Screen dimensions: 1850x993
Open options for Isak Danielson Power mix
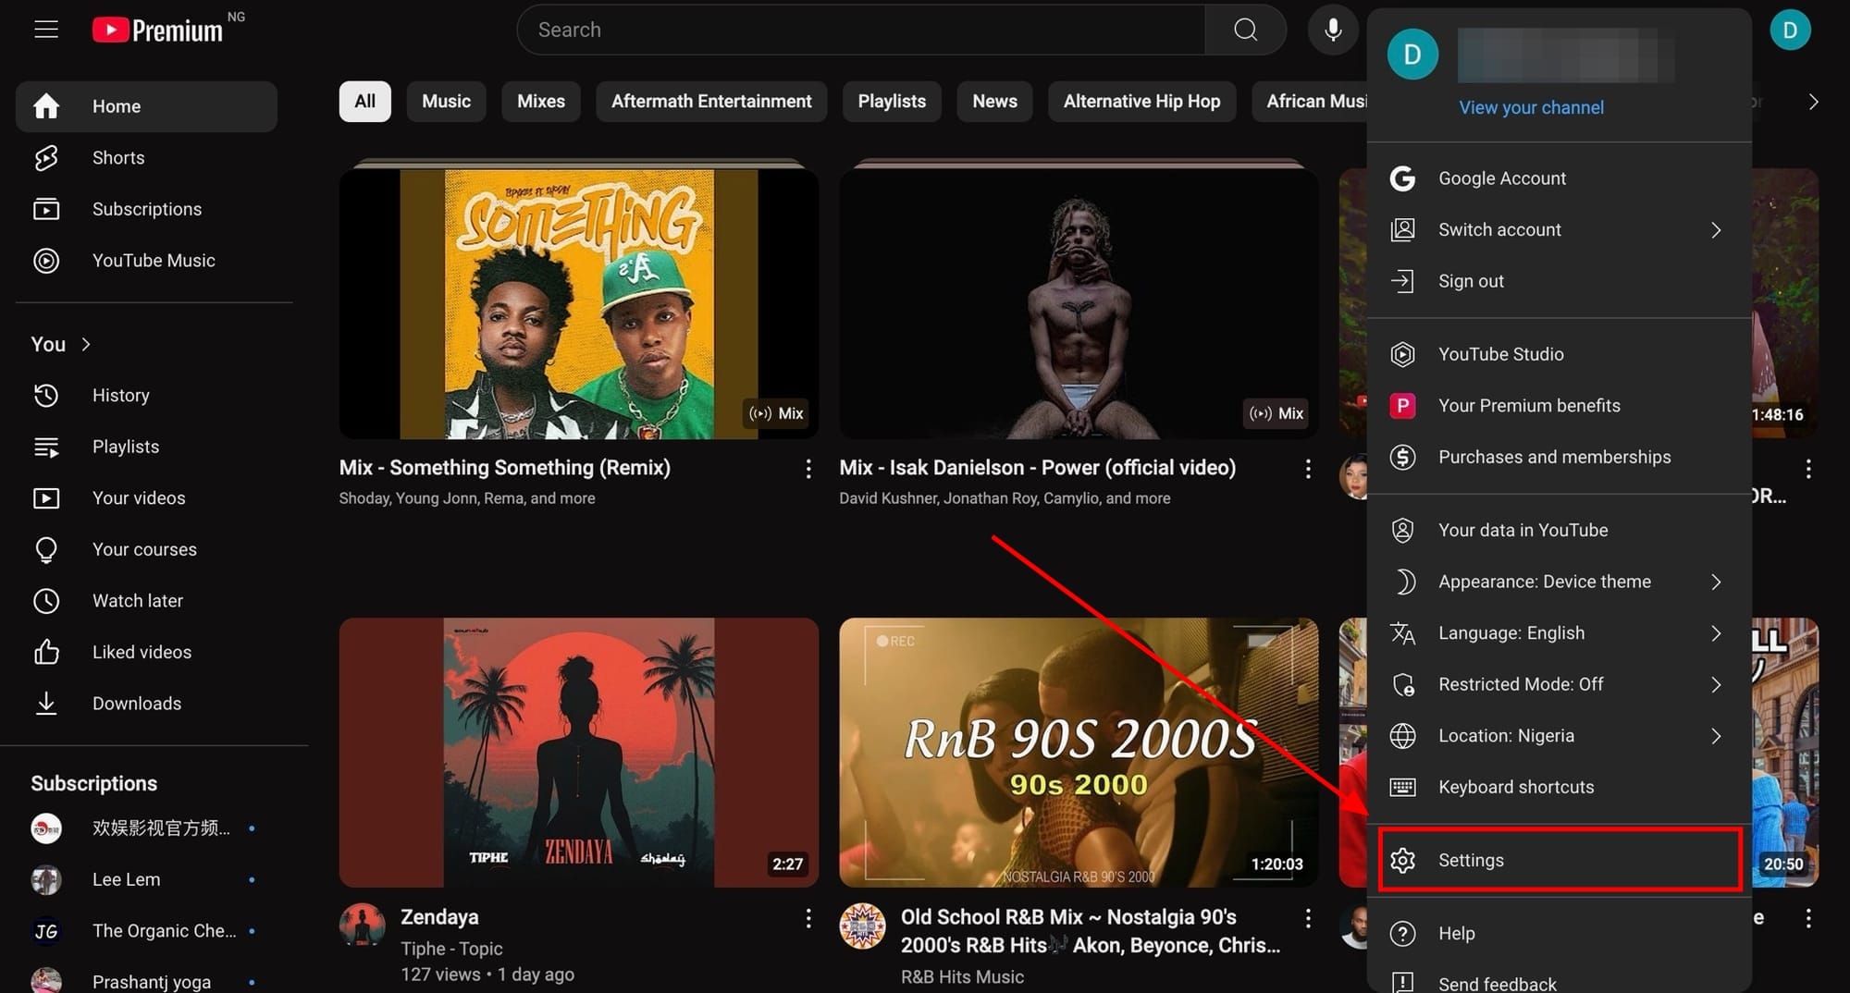click(x=1308, y=469)
